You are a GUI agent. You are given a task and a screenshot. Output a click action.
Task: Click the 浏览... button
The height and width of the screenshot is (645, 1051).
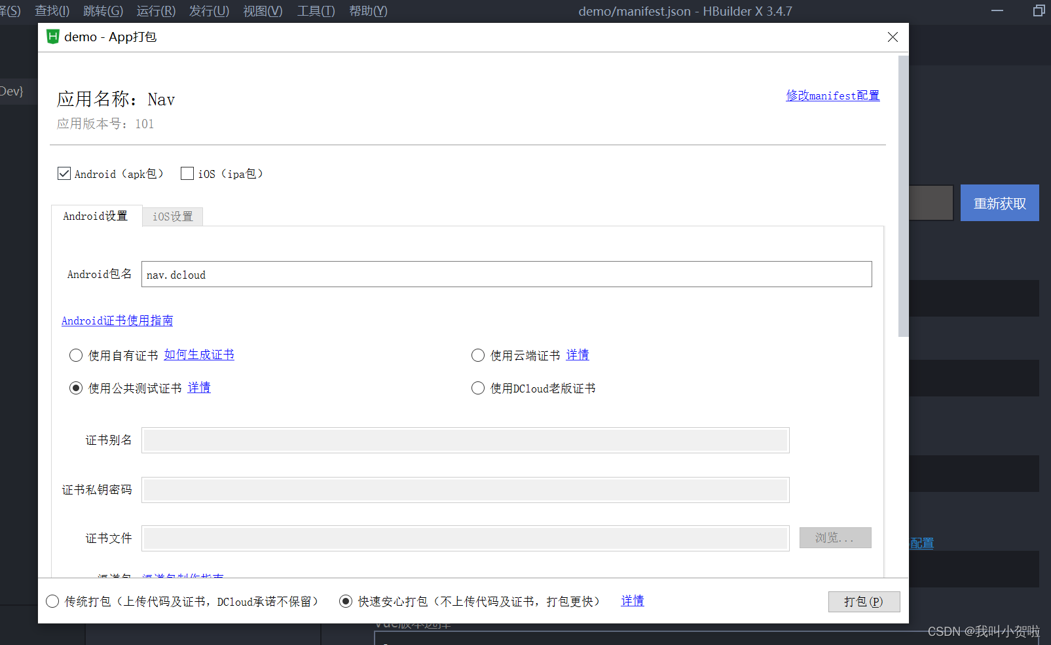point(835,538)
